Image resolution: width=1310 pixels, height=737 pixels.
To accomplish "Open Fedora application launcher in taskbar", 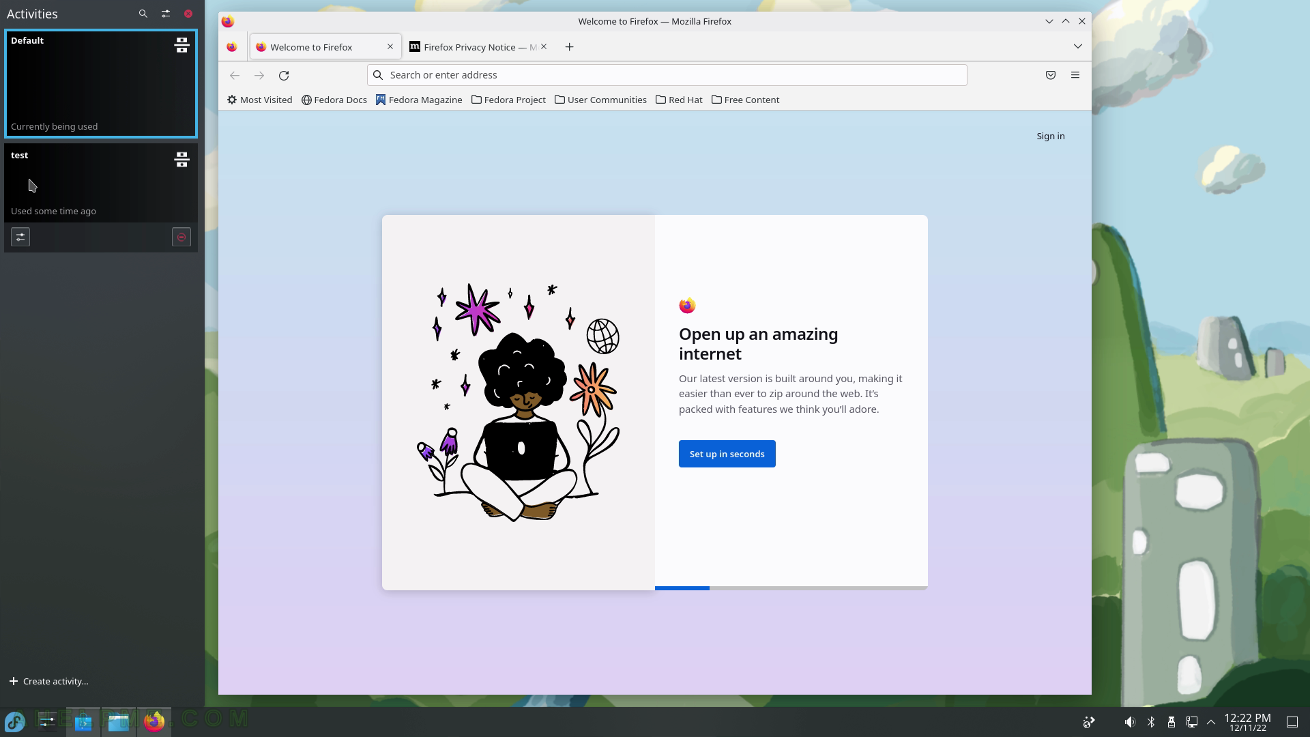I will [x=15, y=721].
